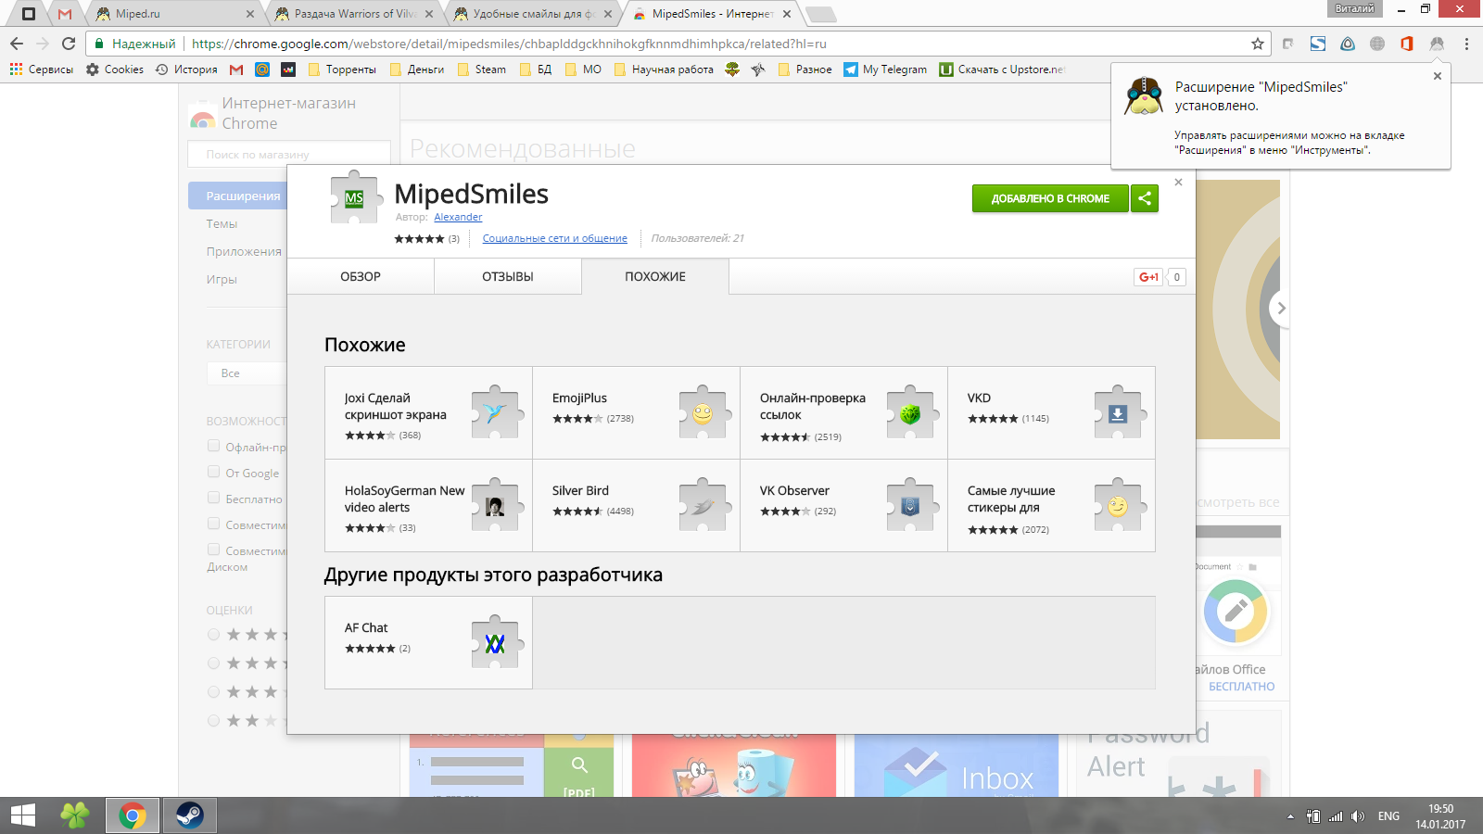Select the second rating radio under ОЦЕНКИ

[x=214, y=663]
